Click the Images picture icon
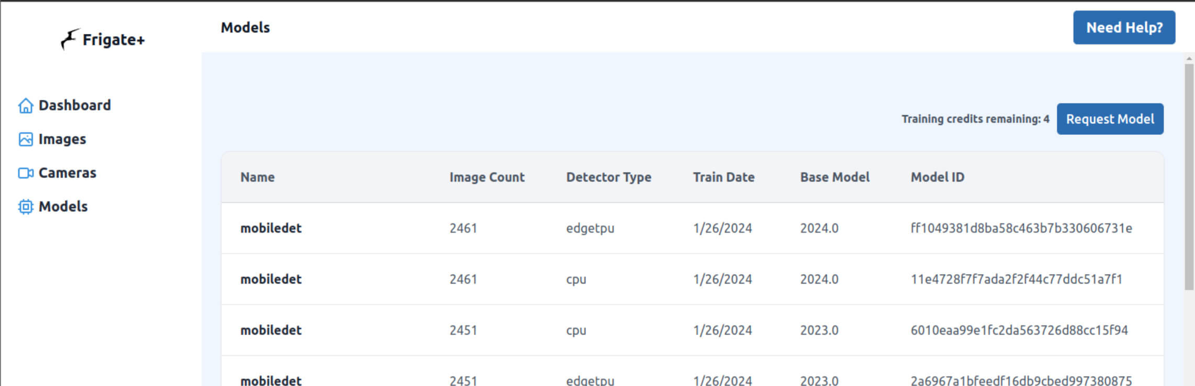Viewport: 1195px width, 386px height. [26, 139]
